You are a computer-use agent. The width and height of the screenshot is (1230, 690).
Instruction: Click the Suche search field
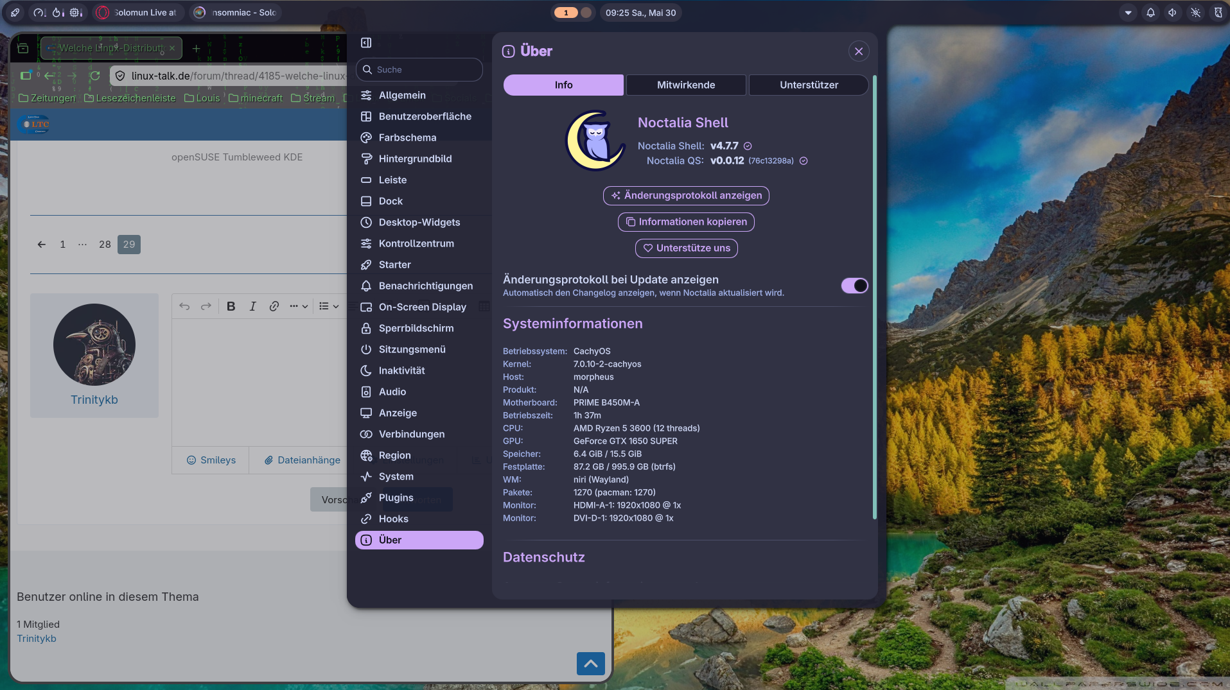pyautogui.click(x=419, y=69)
